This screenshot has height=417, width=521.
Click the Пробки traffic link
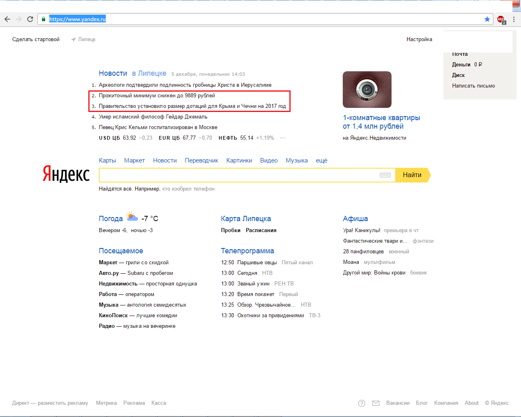click(x=231, y=230)
